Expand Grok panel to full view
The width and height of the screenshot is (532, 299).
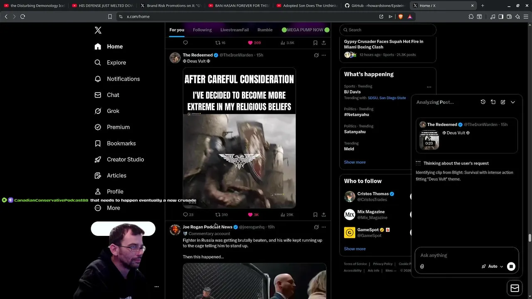pos(493,102)
